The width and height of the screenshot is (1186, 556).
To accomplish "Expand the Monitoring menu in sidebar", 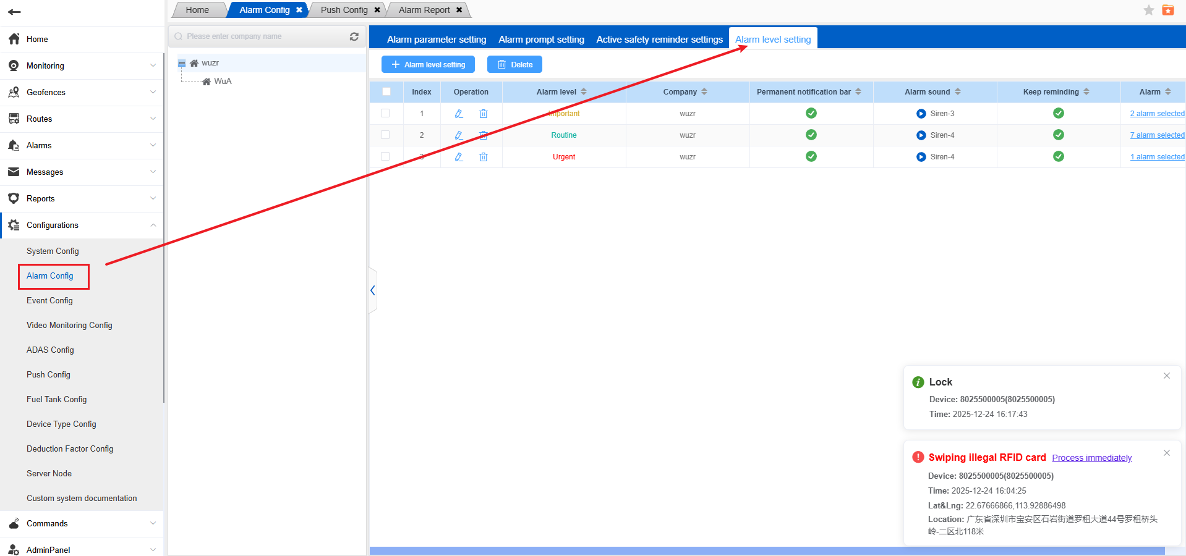I will [x=82, y=65].
